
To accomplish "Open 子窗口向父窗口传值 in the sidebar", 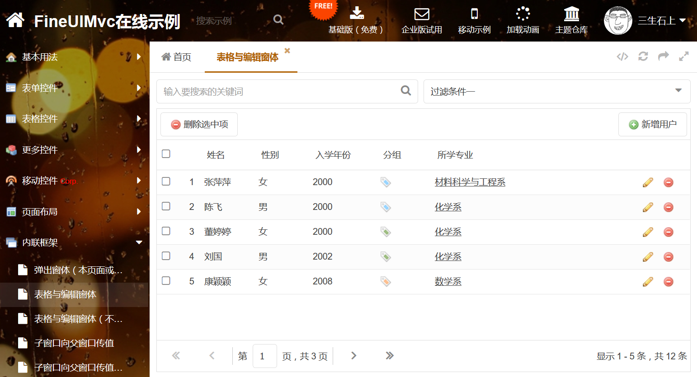I will point(74,343).
